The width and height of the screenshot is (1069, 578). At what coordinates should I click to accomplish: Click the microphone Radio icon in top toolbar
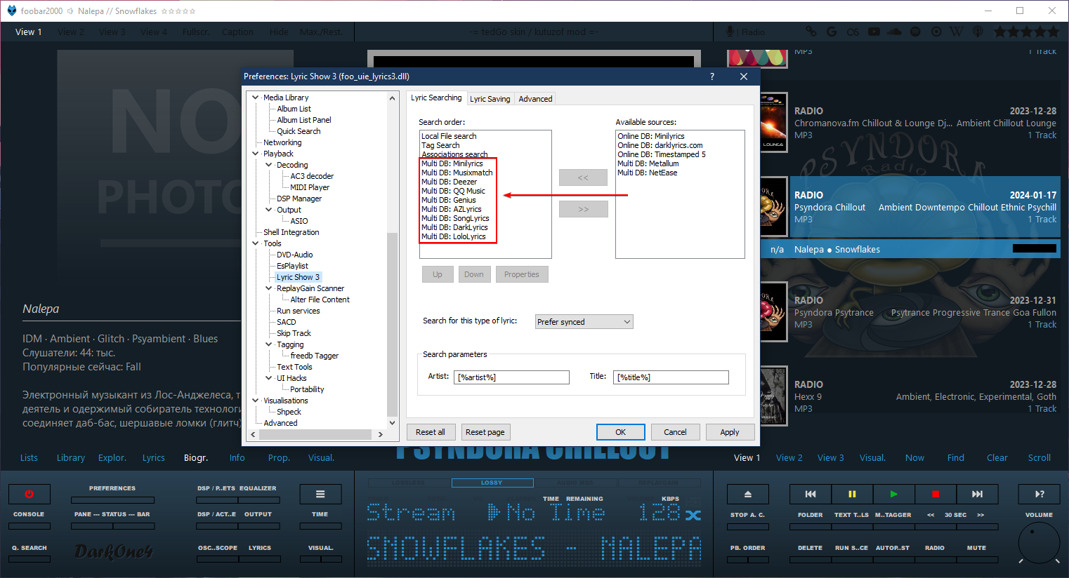pos(730,32)
